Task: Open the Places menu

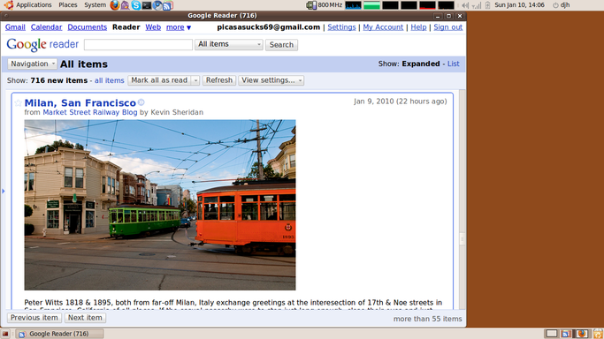Action: 68,5
